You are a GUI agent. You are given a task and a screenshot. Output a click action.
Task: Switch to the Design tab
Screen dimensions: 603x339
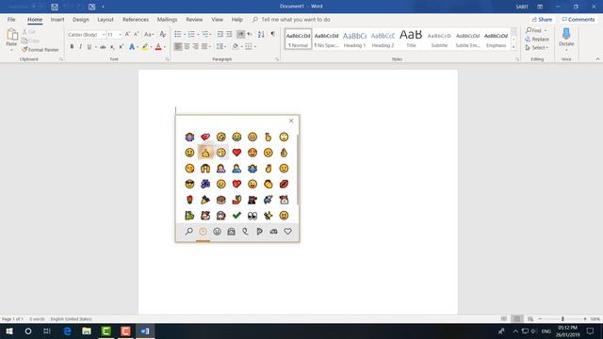81,19
